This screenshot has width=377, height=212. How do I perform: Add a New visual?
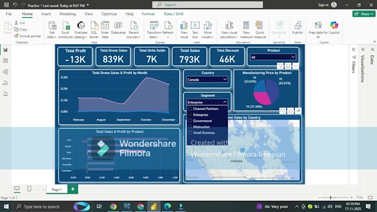184,30
